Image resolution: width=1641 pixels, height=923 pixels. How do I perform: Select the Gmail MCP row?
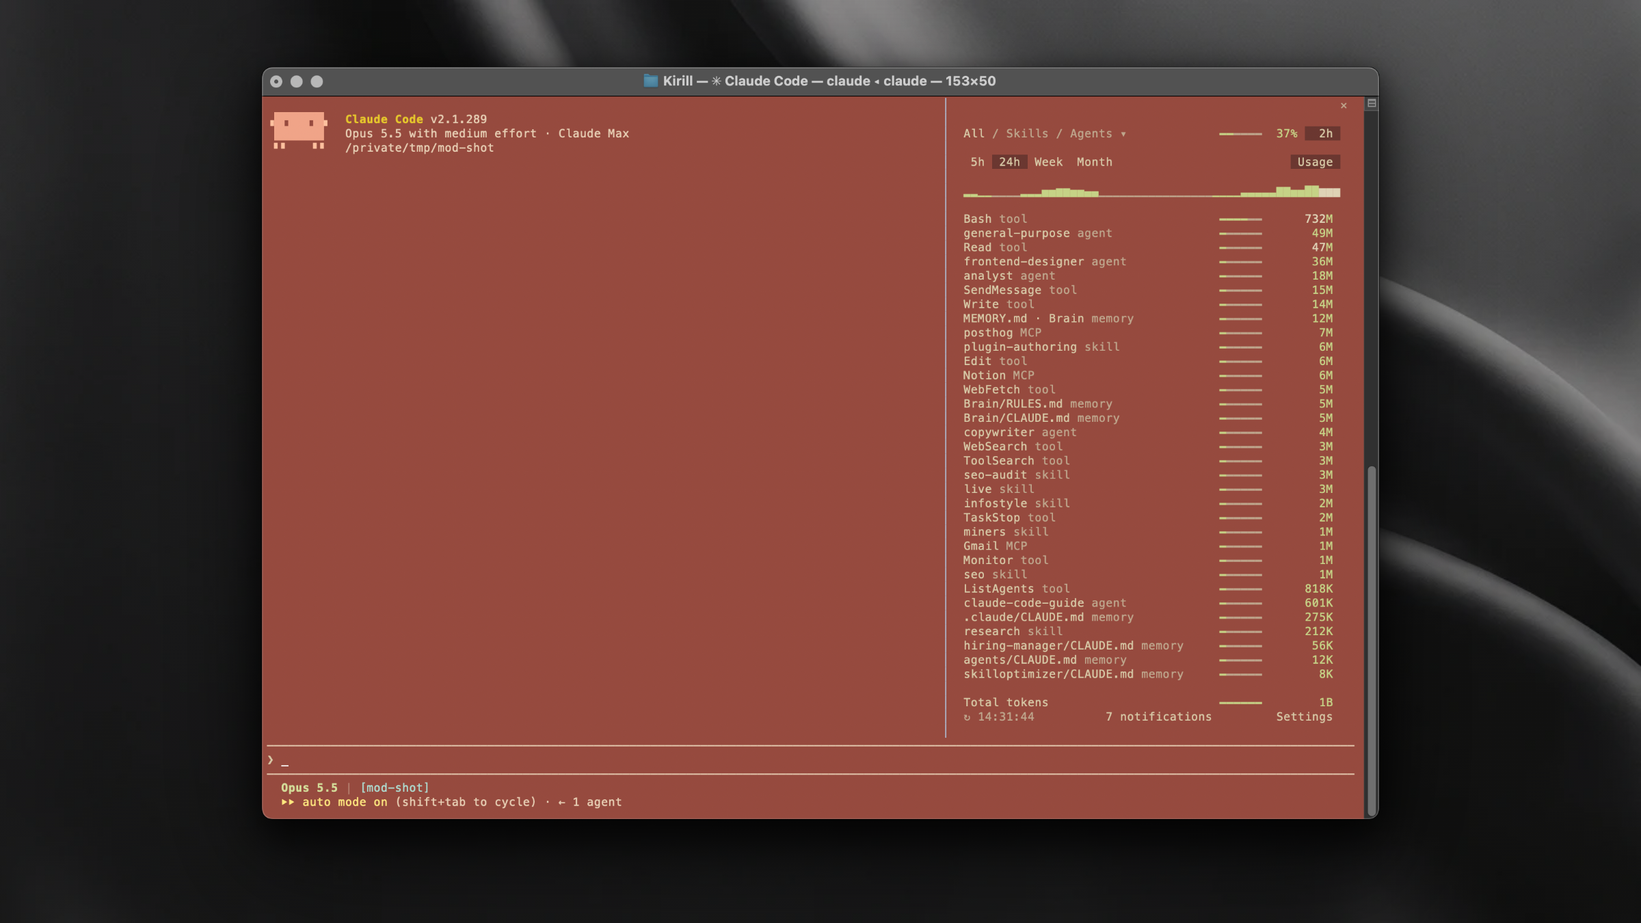(x=1148, y=546)
